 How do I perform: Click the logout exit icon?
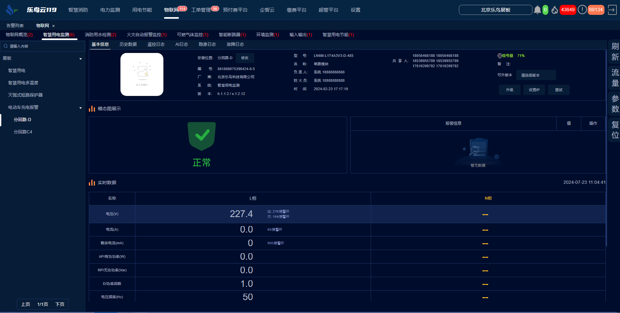(612, 10)
